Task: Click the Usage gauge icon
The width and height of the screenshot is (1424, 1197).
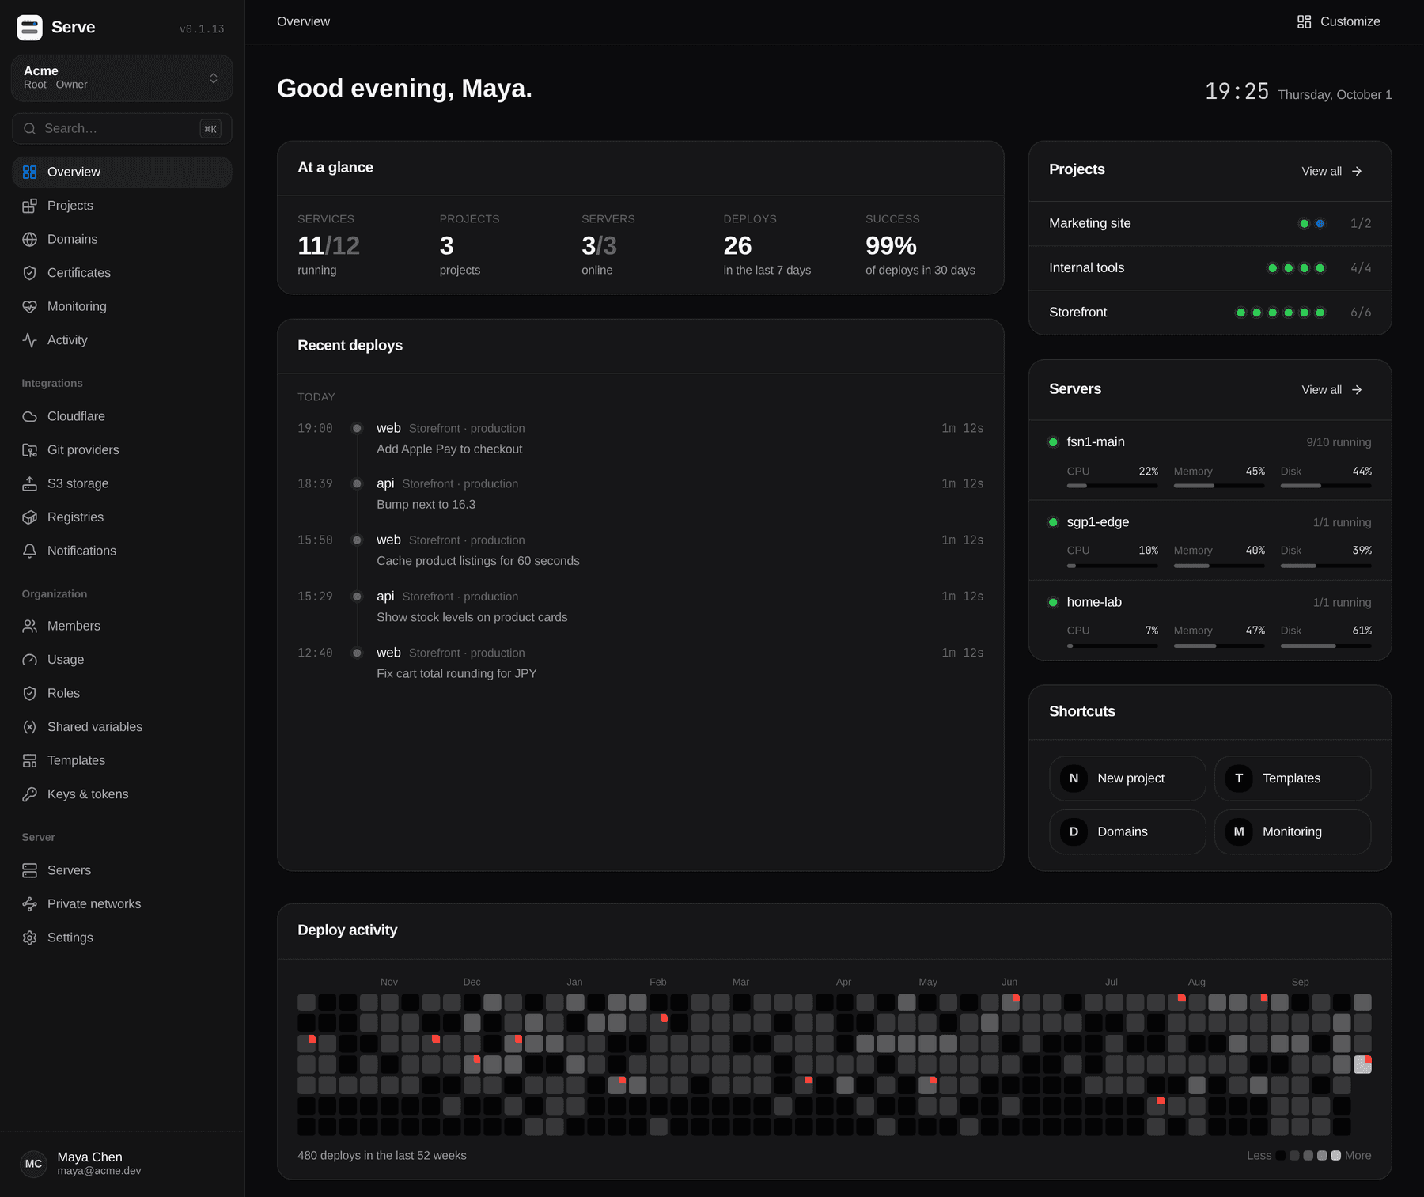Action: click(29, 660)
